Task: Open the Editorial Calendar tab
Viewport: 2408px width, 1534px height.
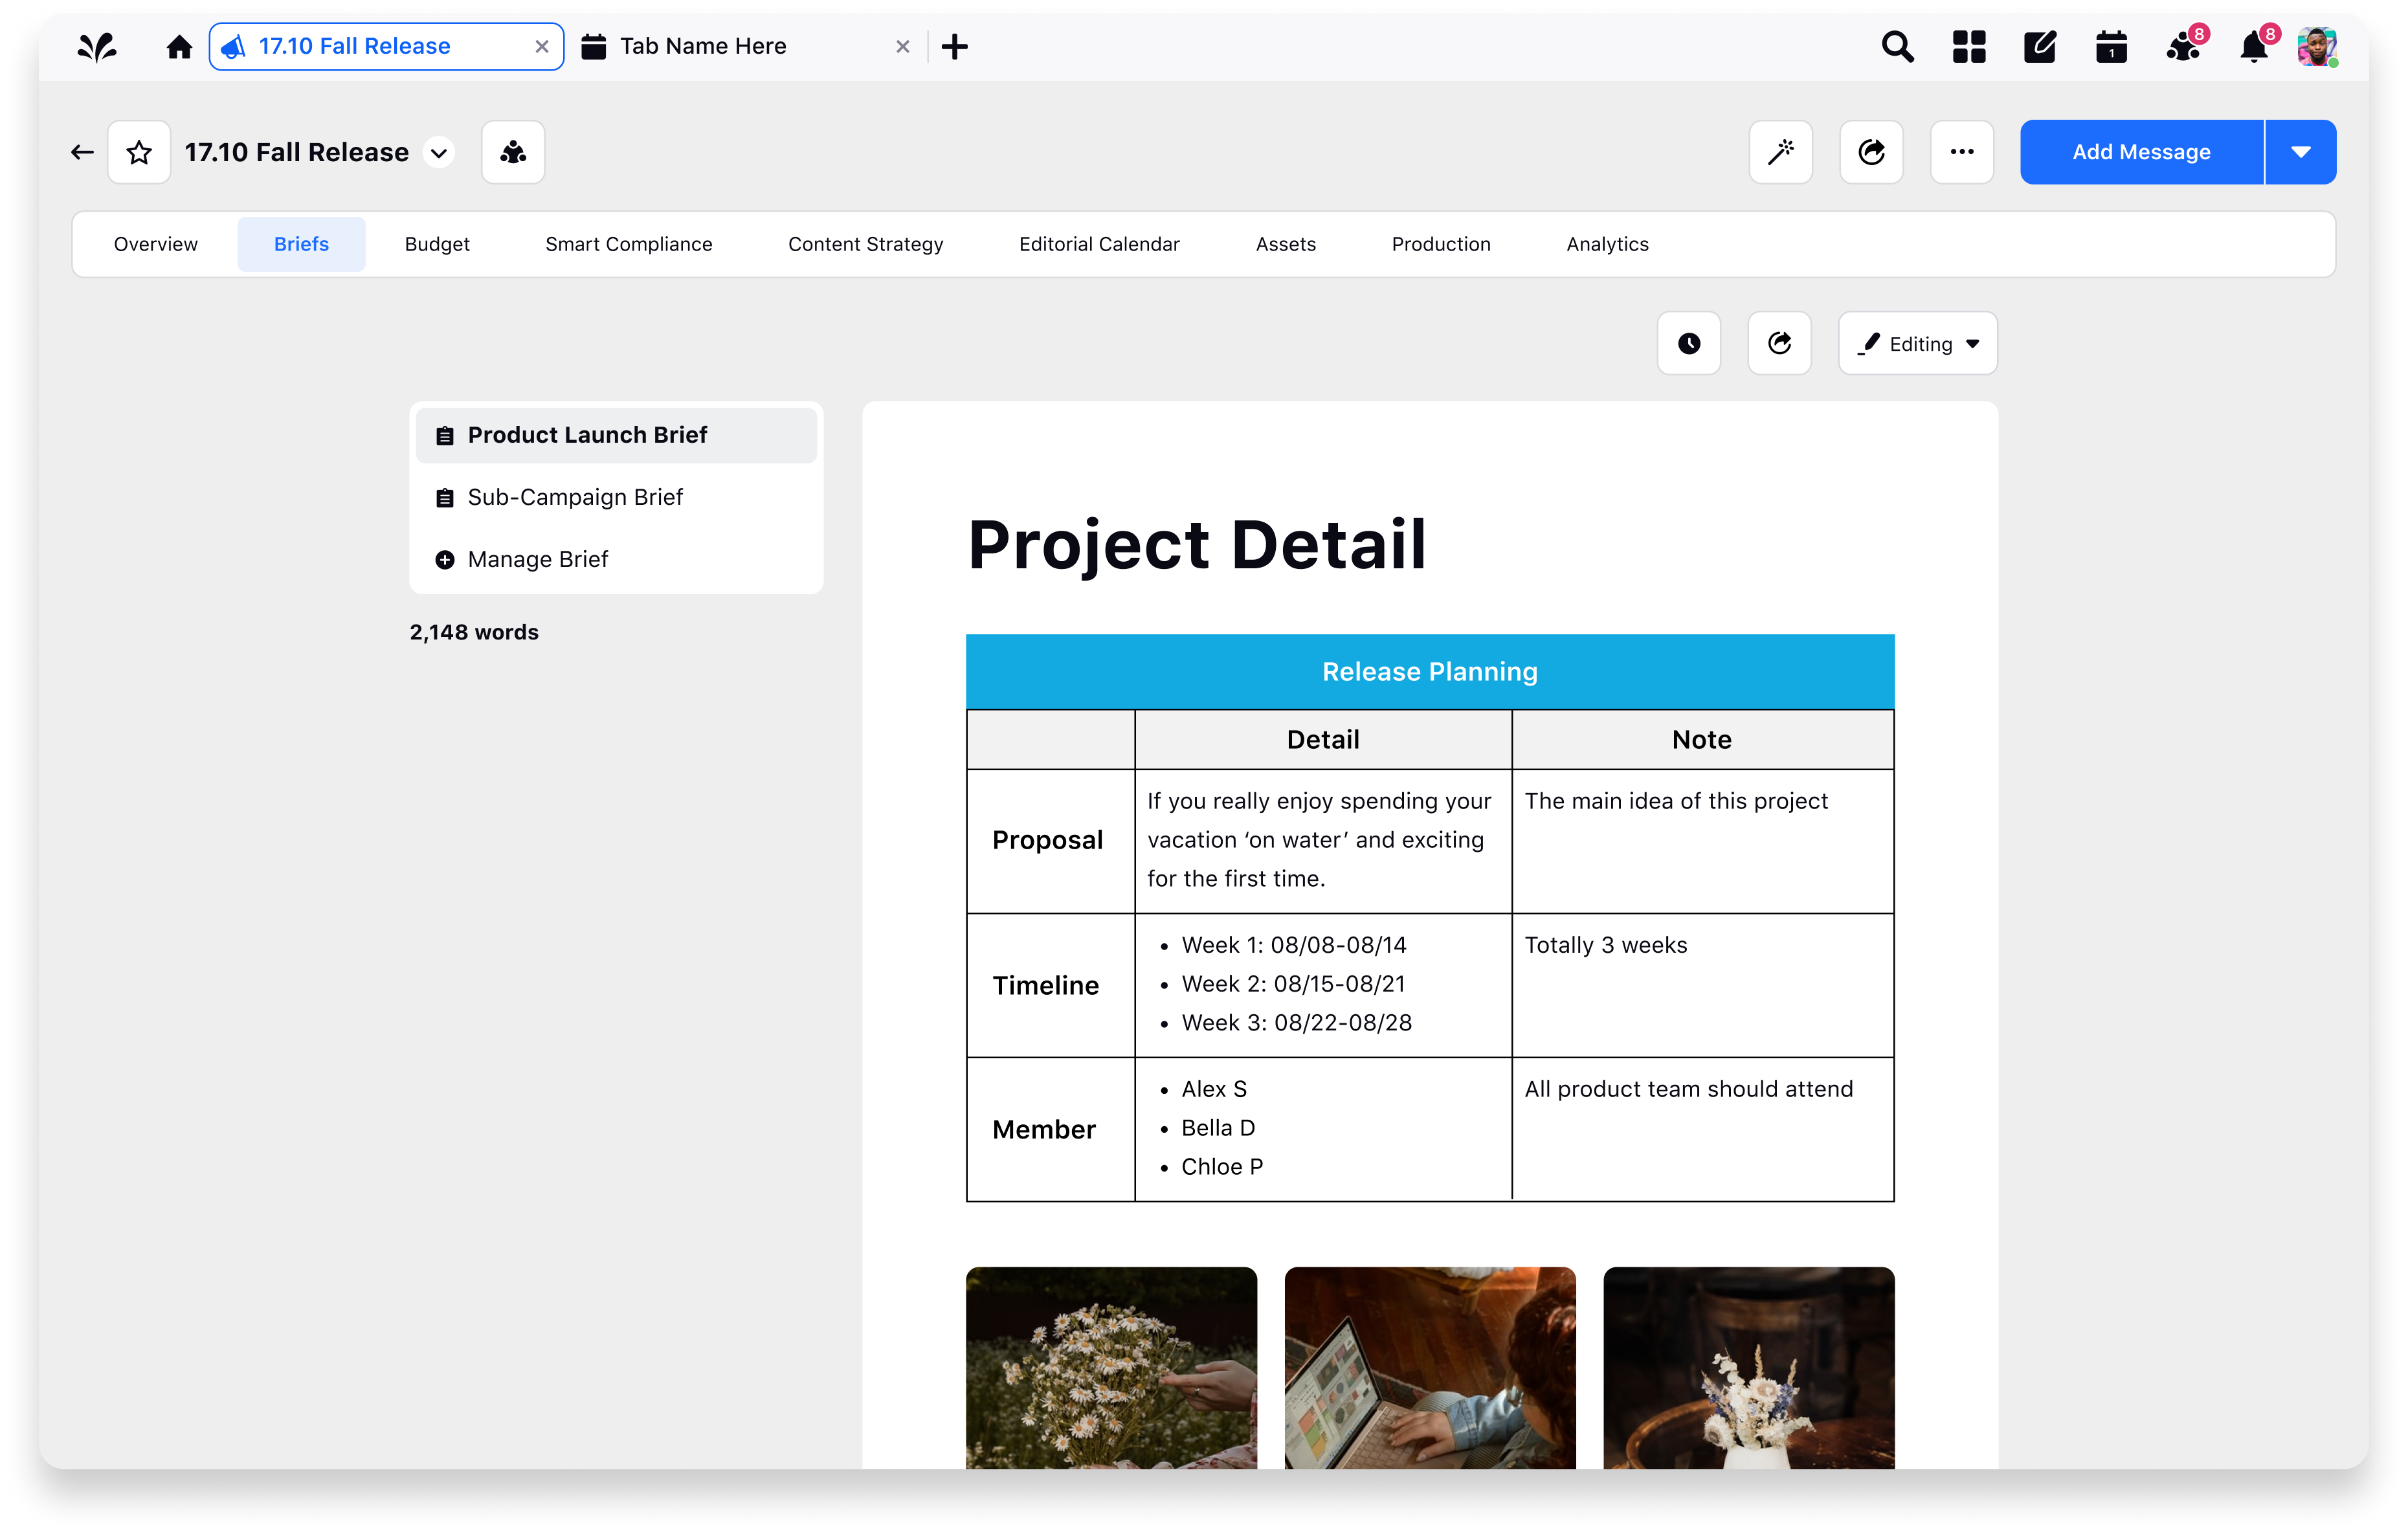Action: 1099,244
